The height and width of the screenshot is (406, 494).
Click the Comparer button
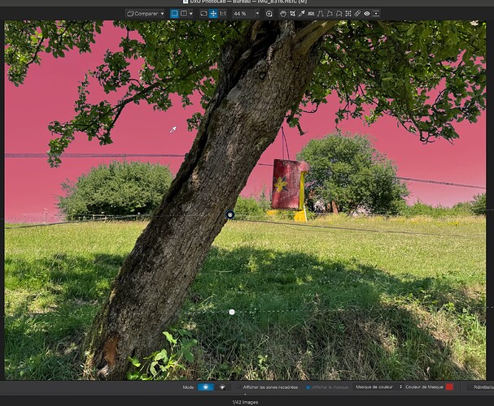click(x=142, y=14)
